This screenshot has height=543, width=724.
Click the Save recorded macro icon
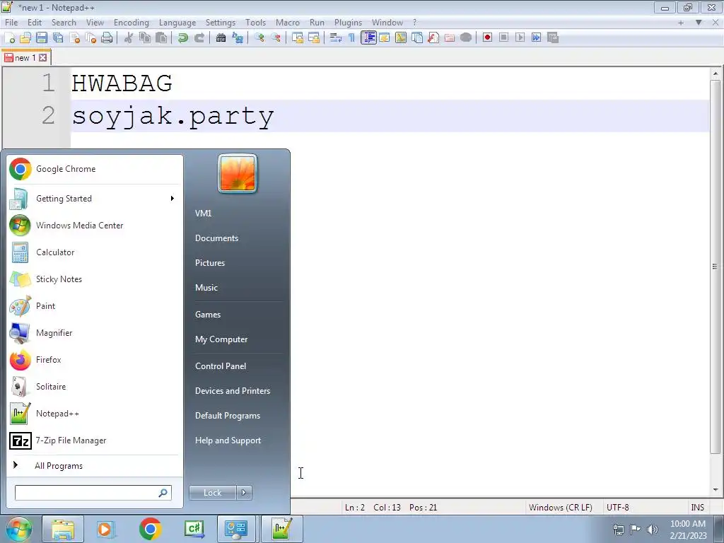click(553, 38)
